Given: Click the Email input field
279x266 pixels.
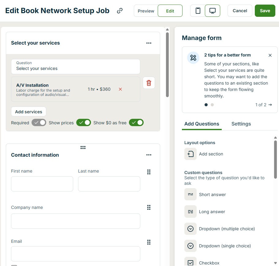Looking at the screenshot, I should [x=75, y=254].
